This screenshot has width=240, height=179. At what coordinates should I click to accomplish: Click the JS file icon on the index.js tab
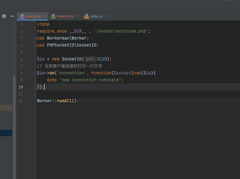tap(86, 16)
